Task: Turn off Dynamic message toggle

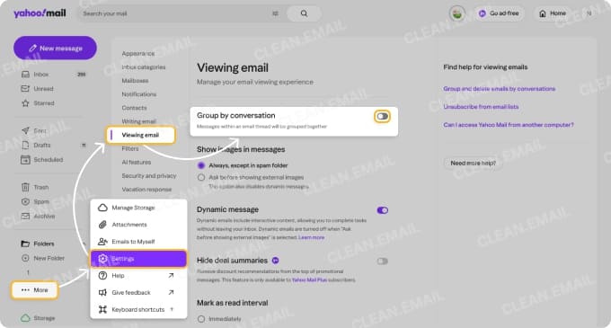Action: pyautogui.click(x=382, y=211)
